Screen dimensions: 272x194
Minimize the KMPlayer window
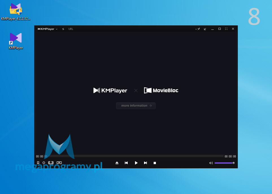[212, 29]
